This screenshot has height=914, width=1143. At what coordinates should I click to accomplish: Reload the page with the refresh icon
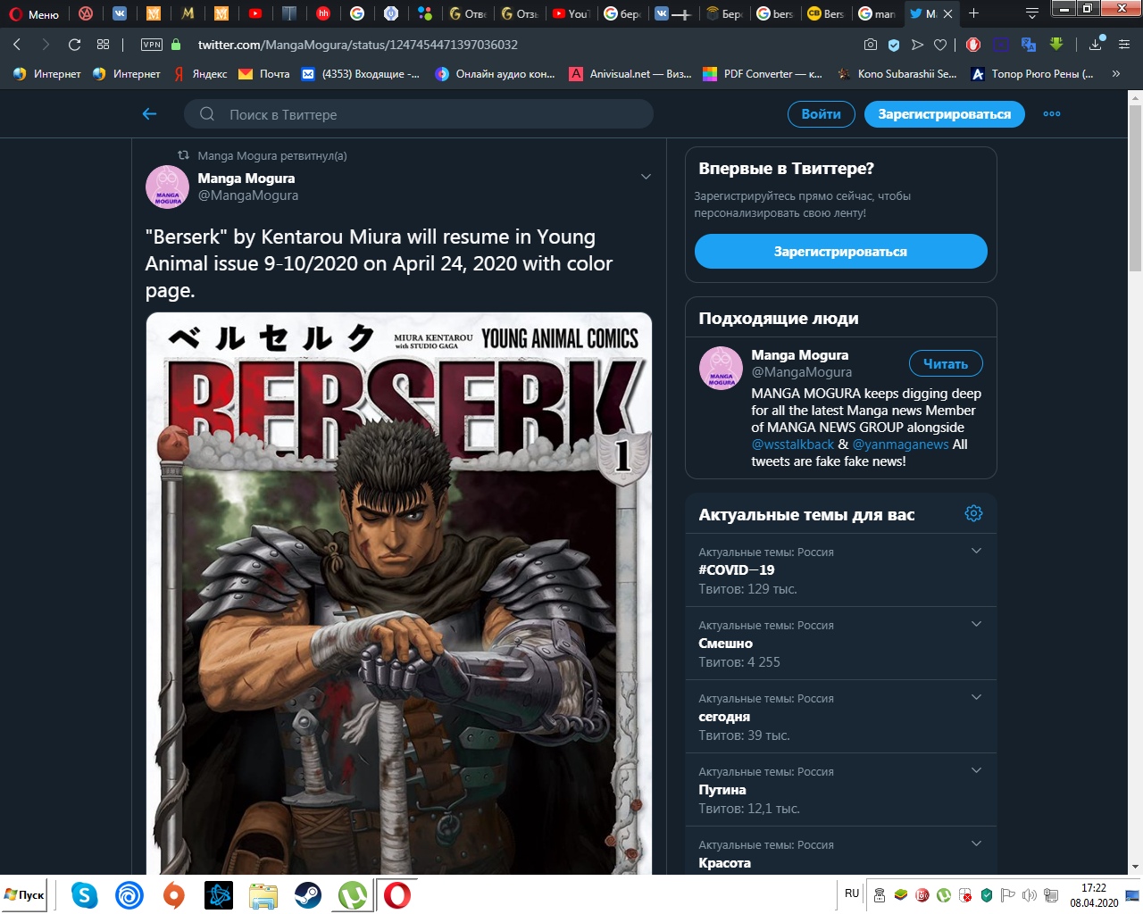(74, 44)
